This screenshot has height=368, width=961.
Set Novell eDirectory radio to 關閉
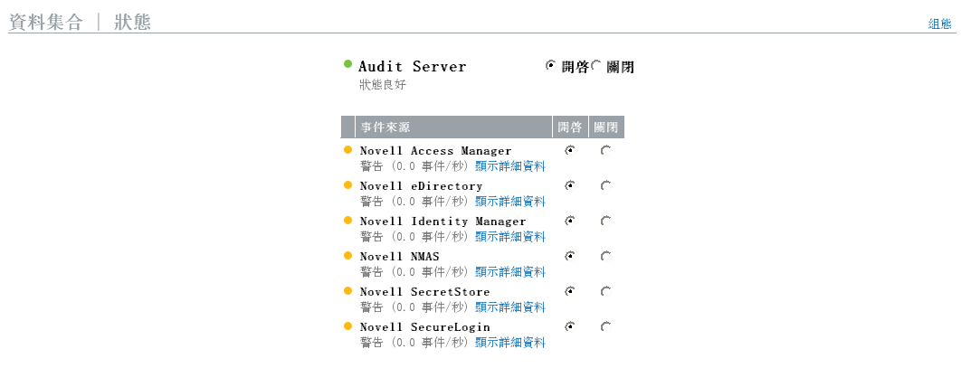point(605,186)
